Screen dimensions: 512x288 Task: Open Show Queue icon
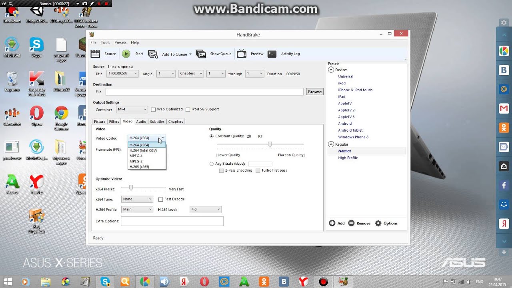click(x=201, y=54)
